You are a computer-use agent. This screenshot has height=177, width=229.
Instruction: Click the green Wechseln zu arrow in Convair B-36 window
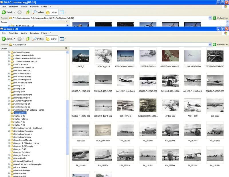214,44
